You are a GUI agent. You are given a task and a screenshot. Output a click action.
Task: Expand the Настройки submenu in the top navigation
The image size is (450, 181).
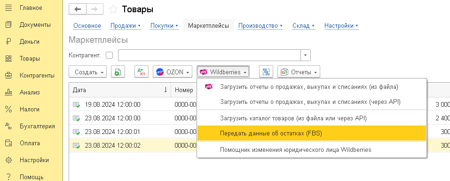341,26
